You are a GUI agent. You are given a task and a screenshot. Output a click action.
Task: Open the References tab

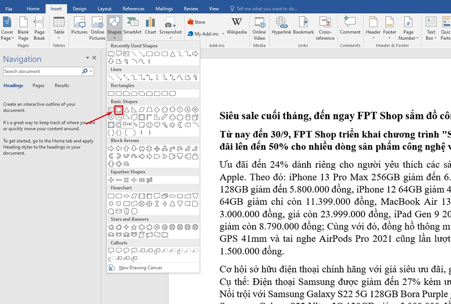point(133,8)
